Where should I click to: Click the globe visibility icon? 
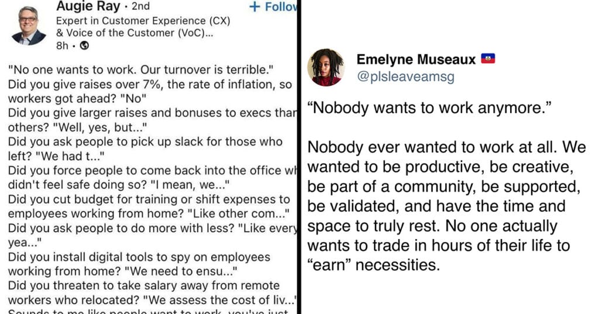(x=84, y=46)
